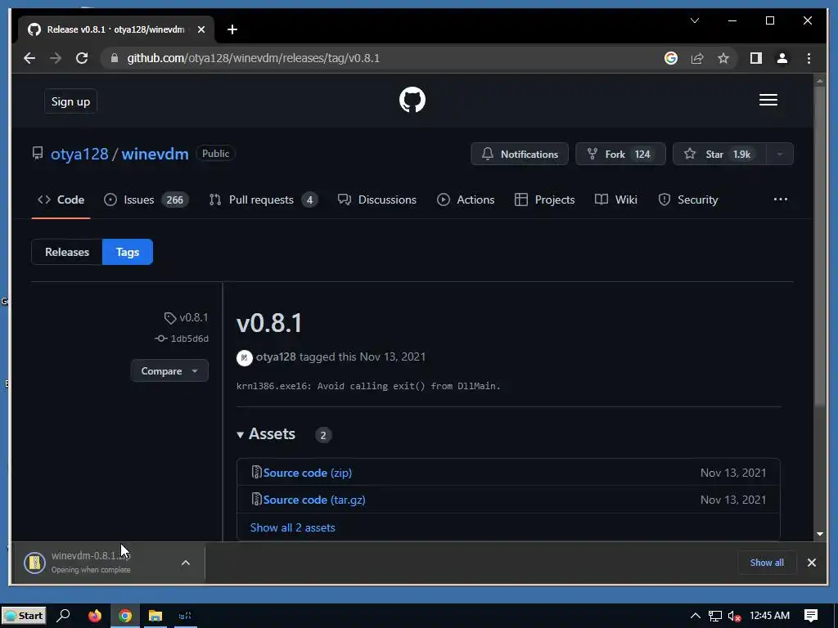Click the taskbar clock showing 12:45 AM
838x628 pixels.
tap(769, 616)
